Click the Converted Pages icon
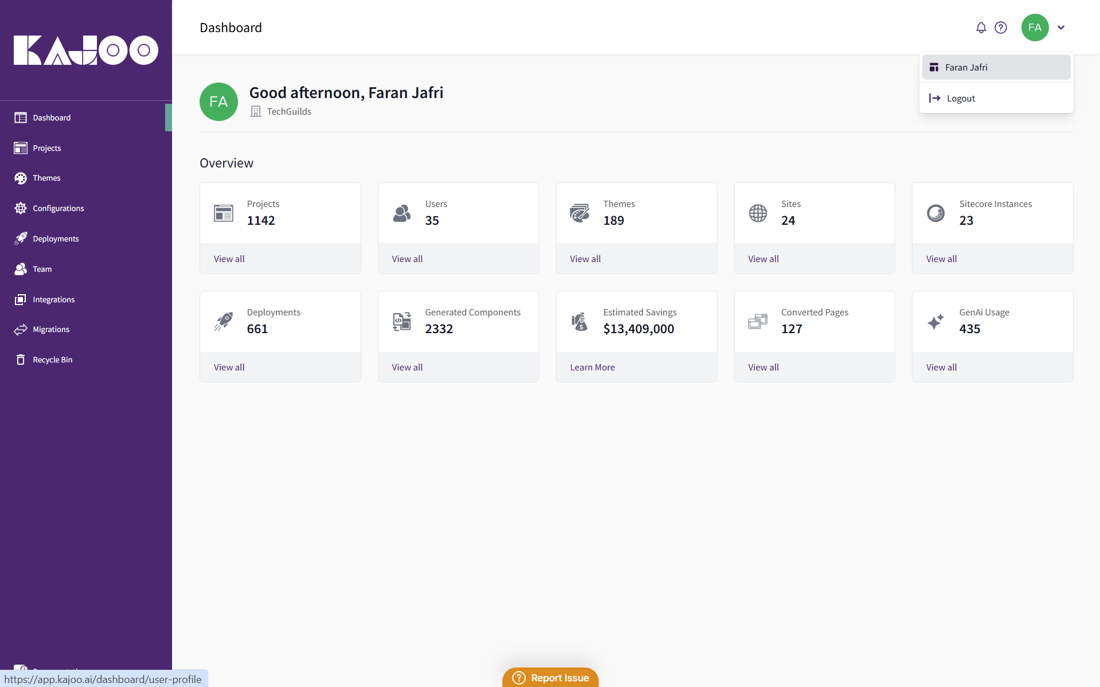 click(x=758, y=321)
